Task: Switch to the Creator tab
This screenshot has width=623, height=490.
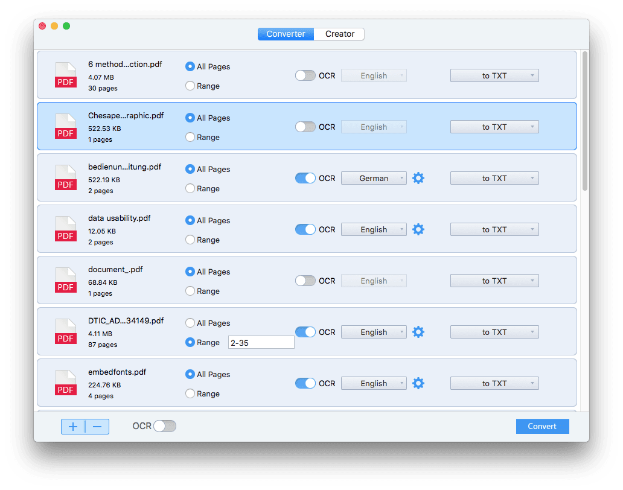Action: [x=339, y=34]
